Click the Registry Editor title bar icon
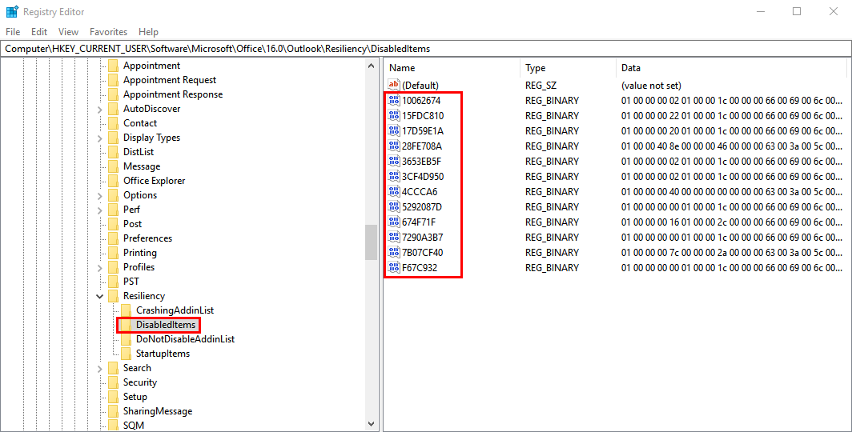This screenshot has height=432, width=852. (x=12, y=11)
